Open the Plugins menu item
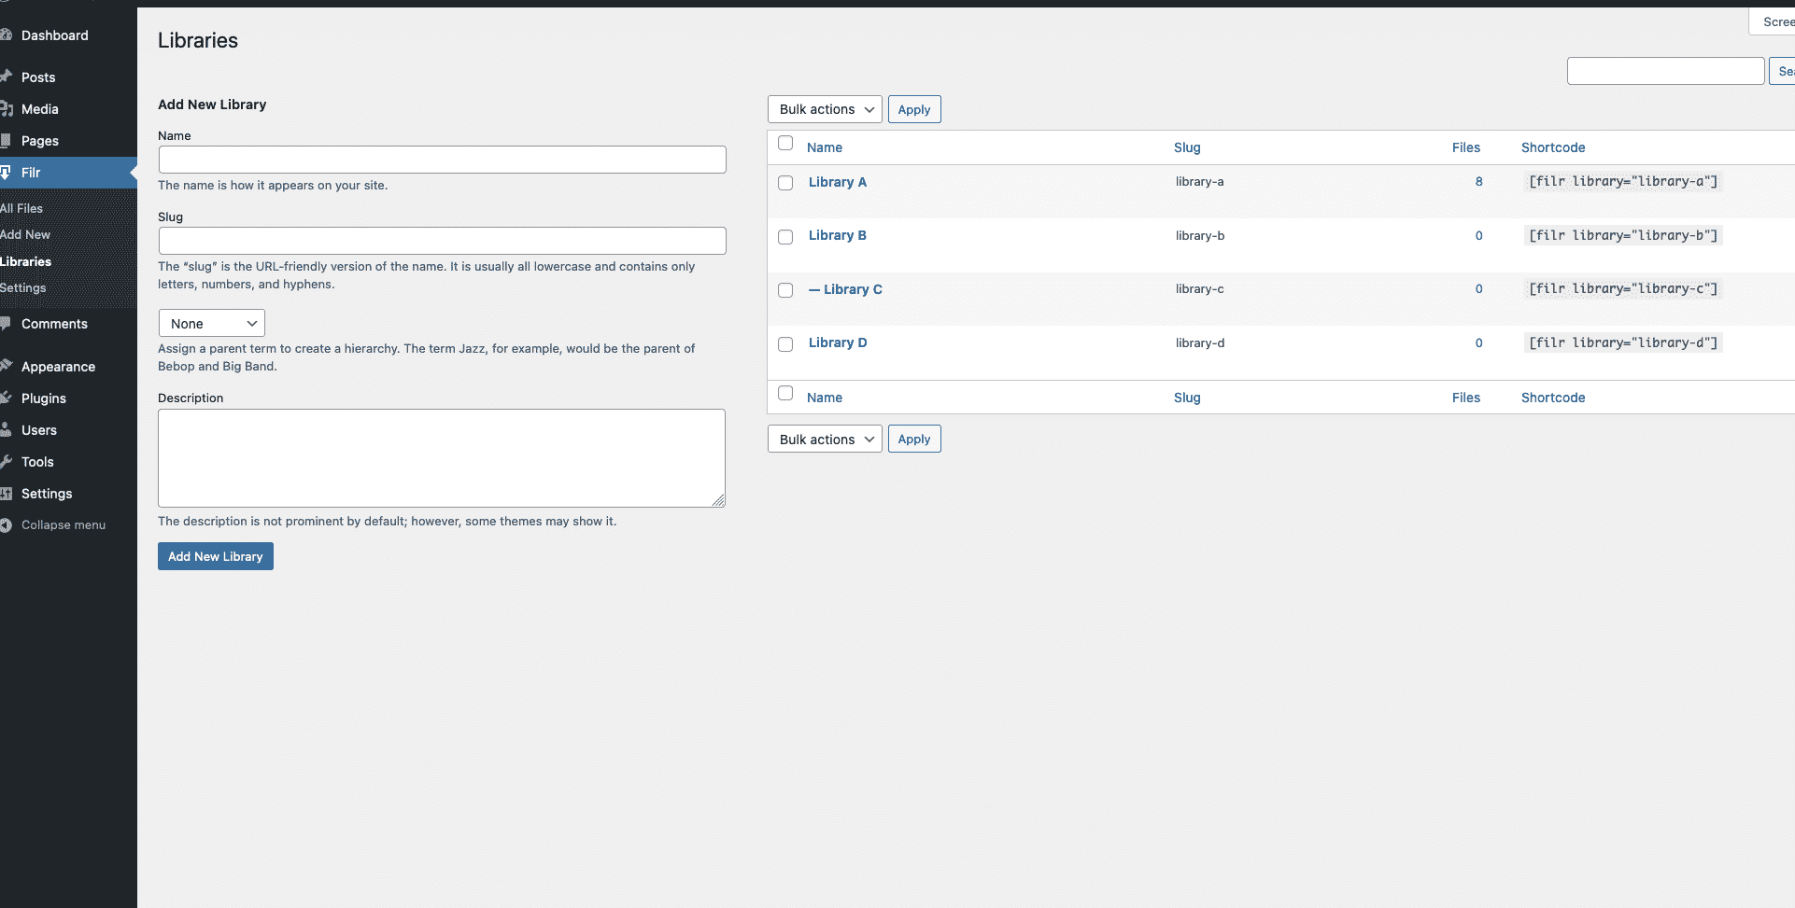 point(44,398)
